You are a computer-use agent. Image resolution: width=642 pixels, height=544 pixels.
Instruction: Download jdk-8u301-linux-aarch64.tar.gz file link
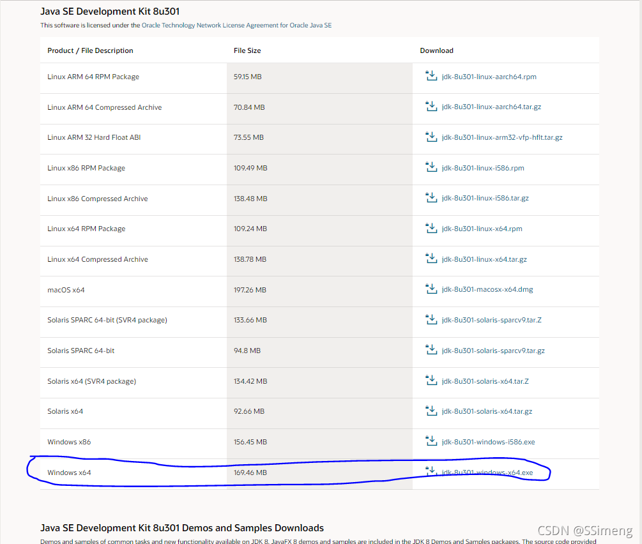[491, 107]
